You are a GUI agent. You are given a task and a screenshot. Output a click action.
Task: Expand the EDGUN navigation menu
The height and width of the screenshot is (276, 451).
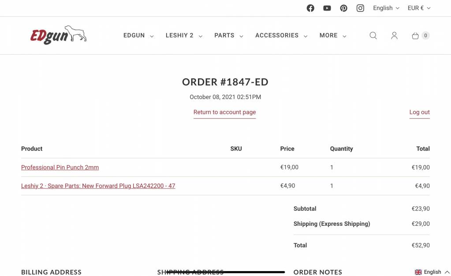coord(138,35)
